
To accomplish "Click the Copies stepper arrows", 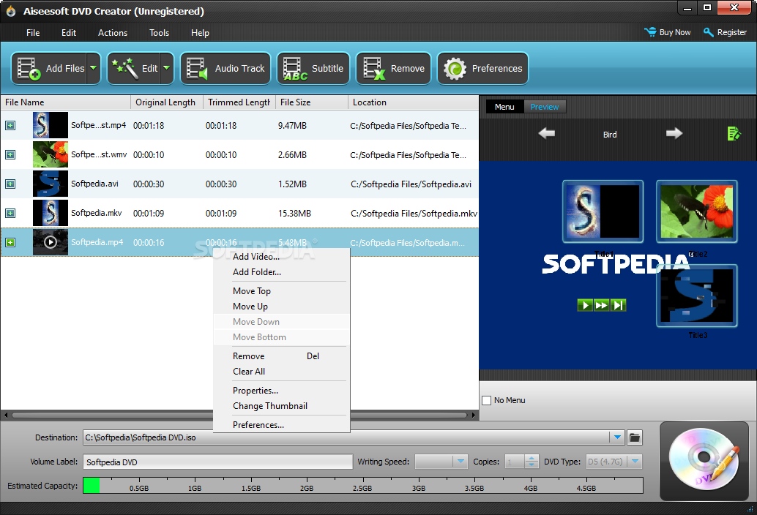I will 532,462.
